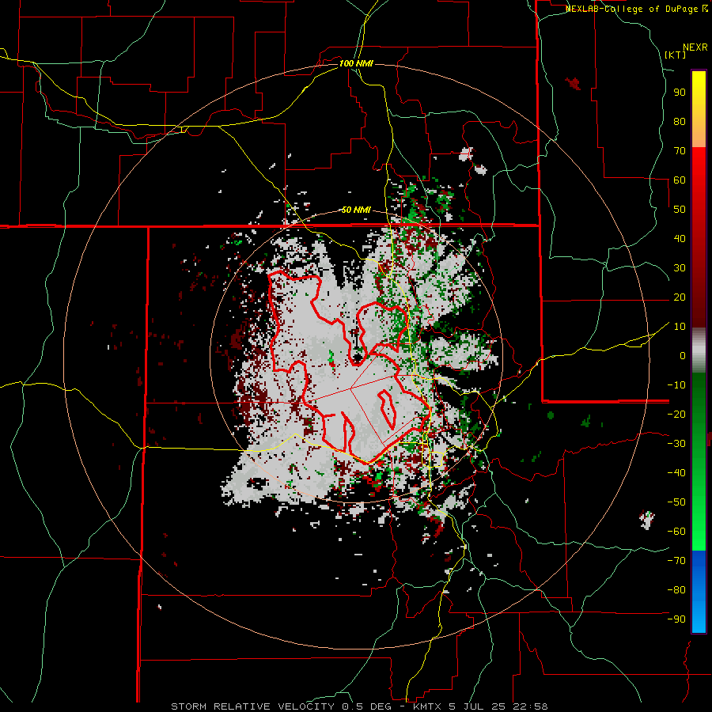Click the -60 value on the velocity scale
The height and width of the screenshot is (712, 712).
click(676, 532)
